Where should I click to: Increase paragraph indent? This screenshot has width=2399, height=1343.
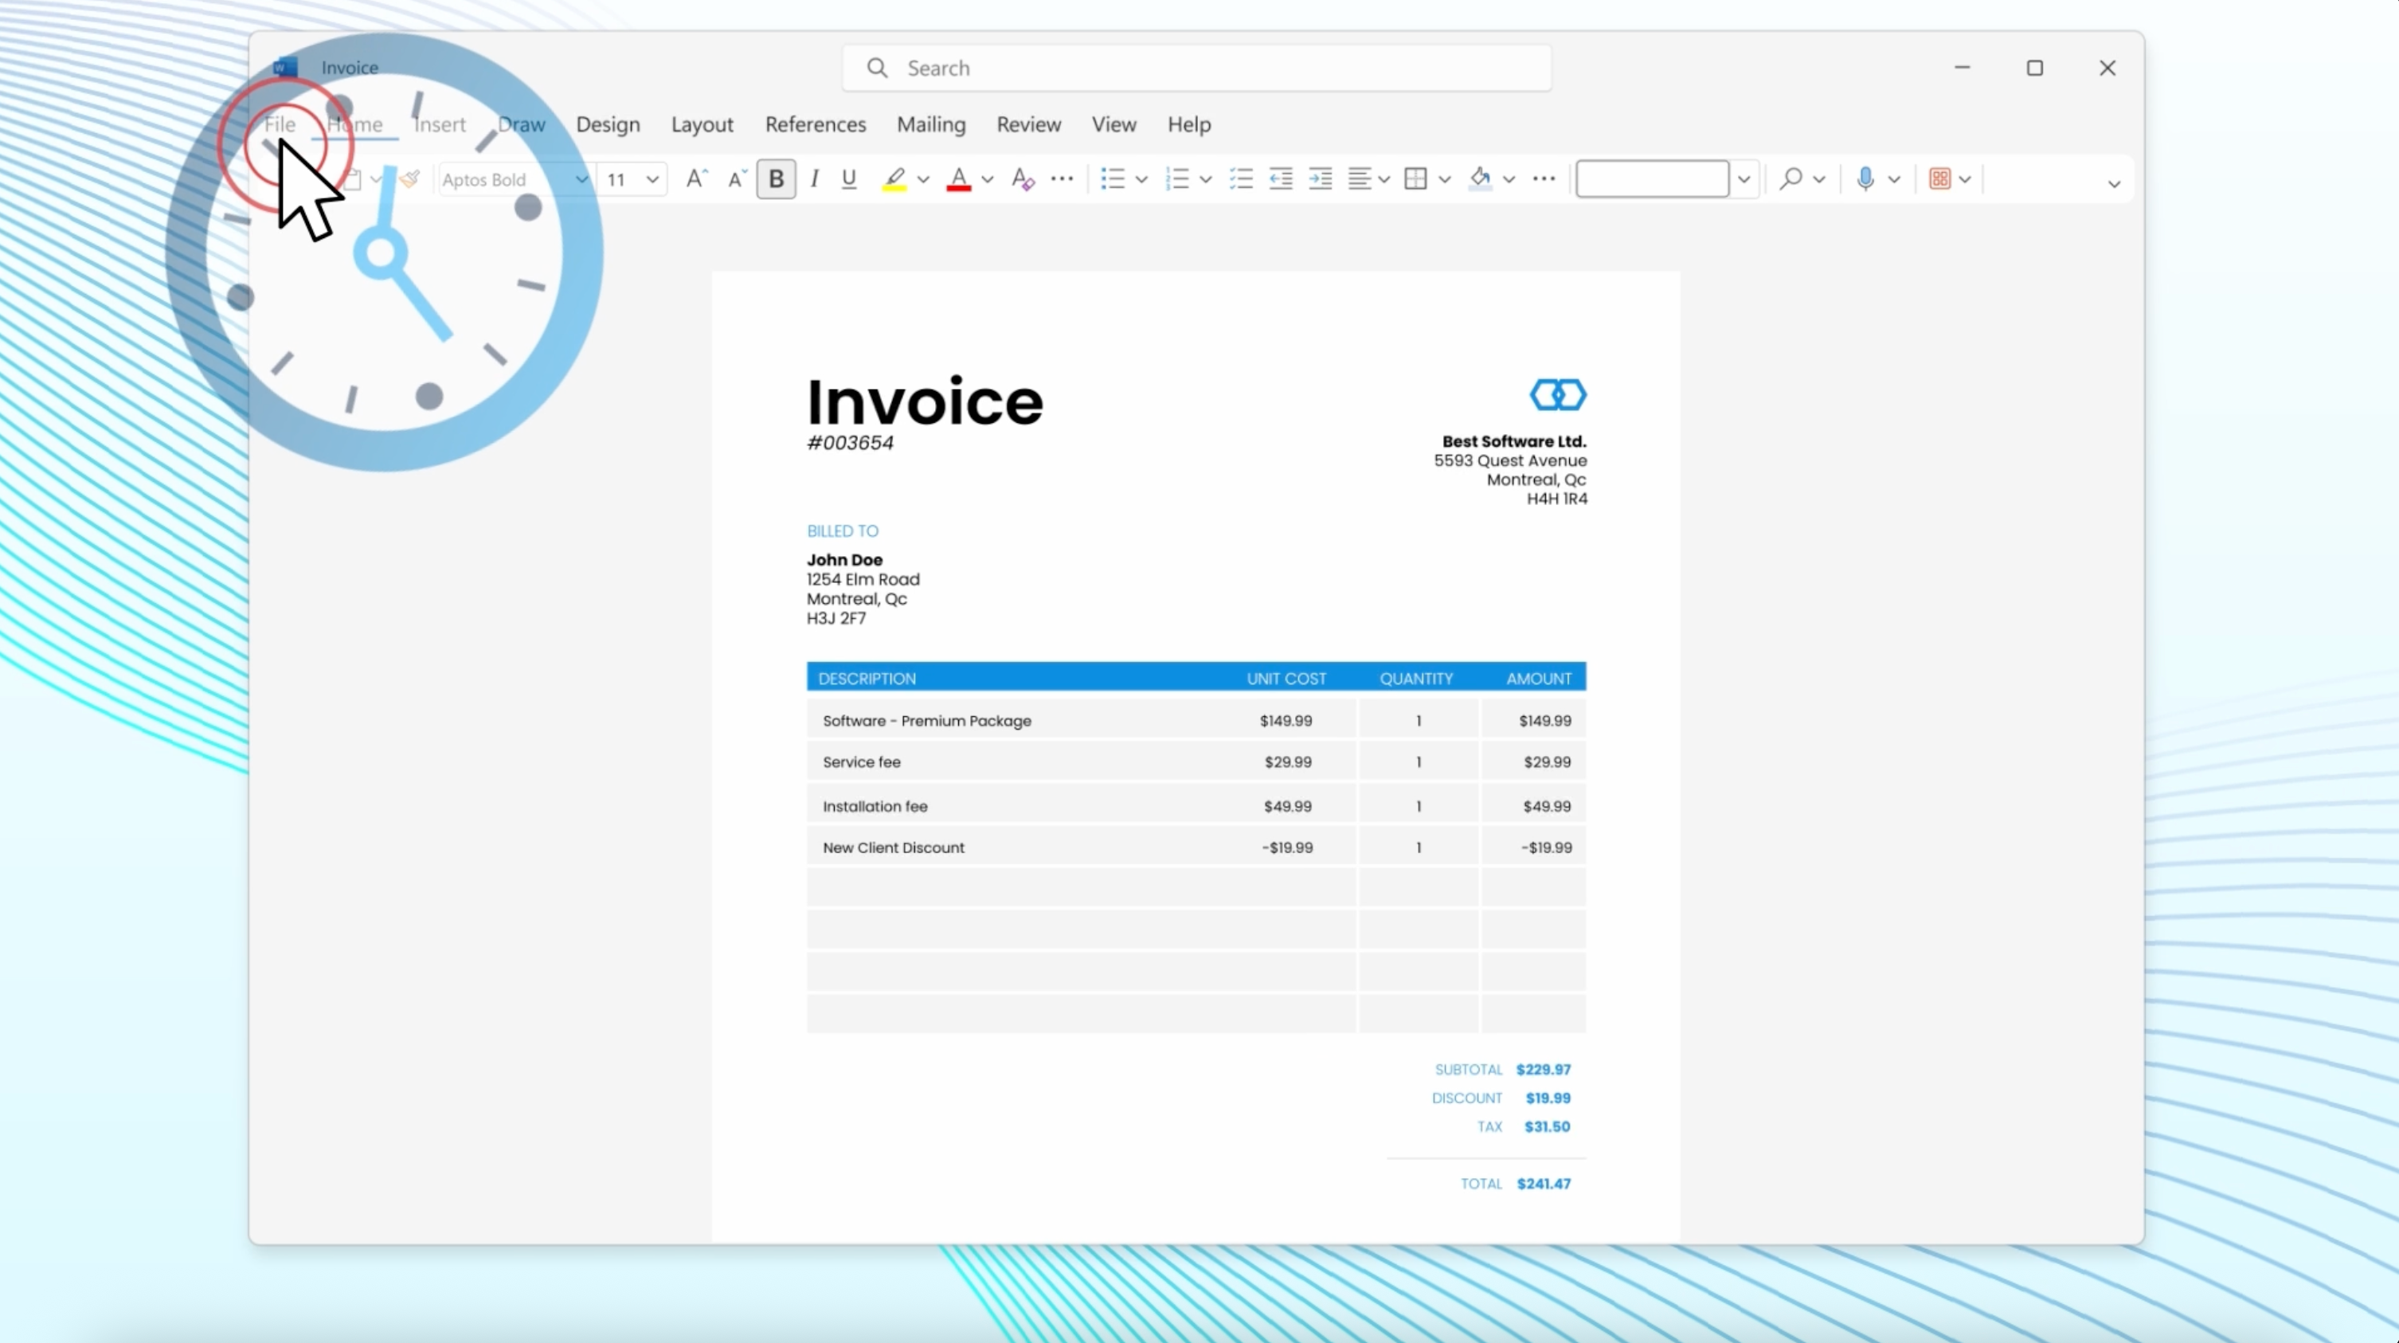point(1321,178)
